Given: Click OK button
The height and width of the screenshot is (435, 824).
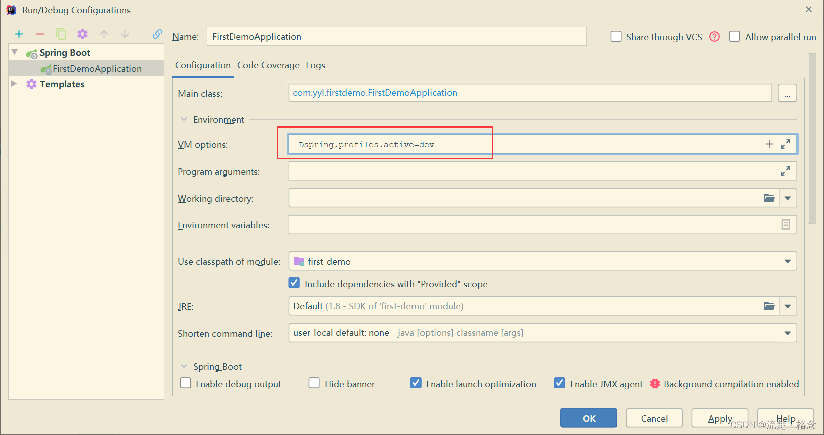Looking at the screenshot, I should 589,418.
